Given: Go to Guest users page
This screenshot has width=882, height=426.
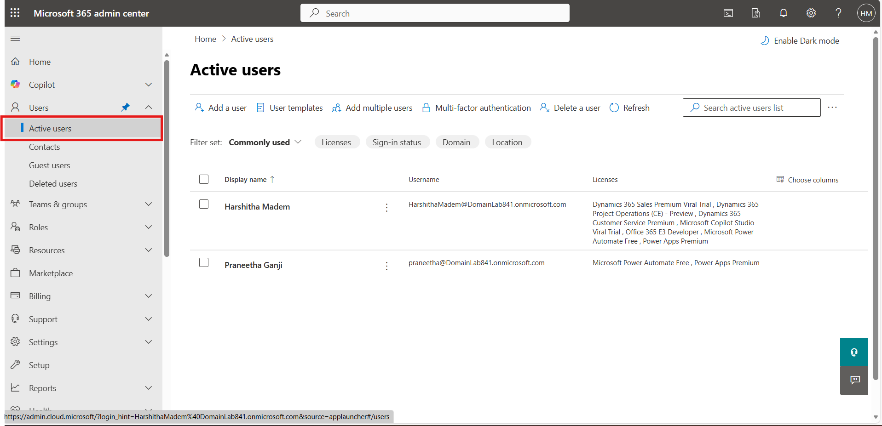Looking at the screenshot, I should [x=49, y=165].
